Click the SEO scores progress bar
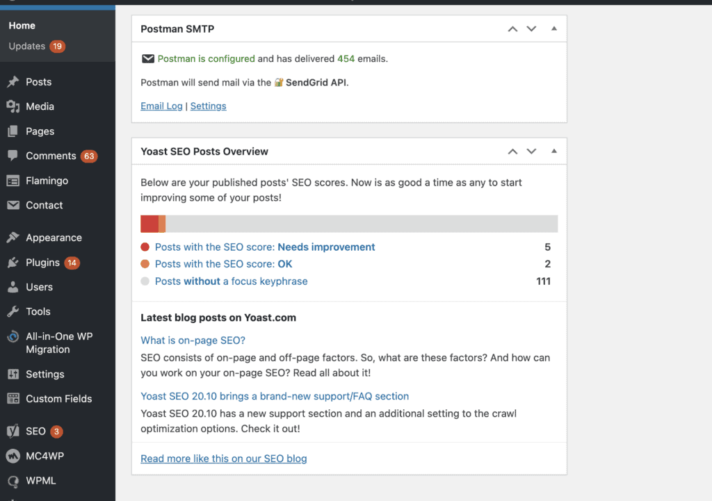Viewport: 712px width, 501px height. 349,223
